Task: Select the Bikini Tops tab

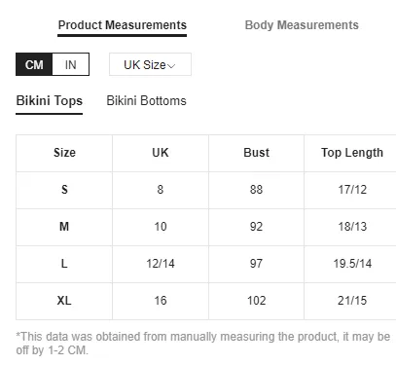Action: coord(50,101)
